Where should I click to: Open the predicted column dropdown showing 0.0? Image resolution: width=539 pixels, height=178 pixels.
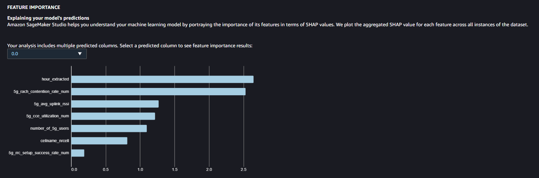[x=47, y=54]
